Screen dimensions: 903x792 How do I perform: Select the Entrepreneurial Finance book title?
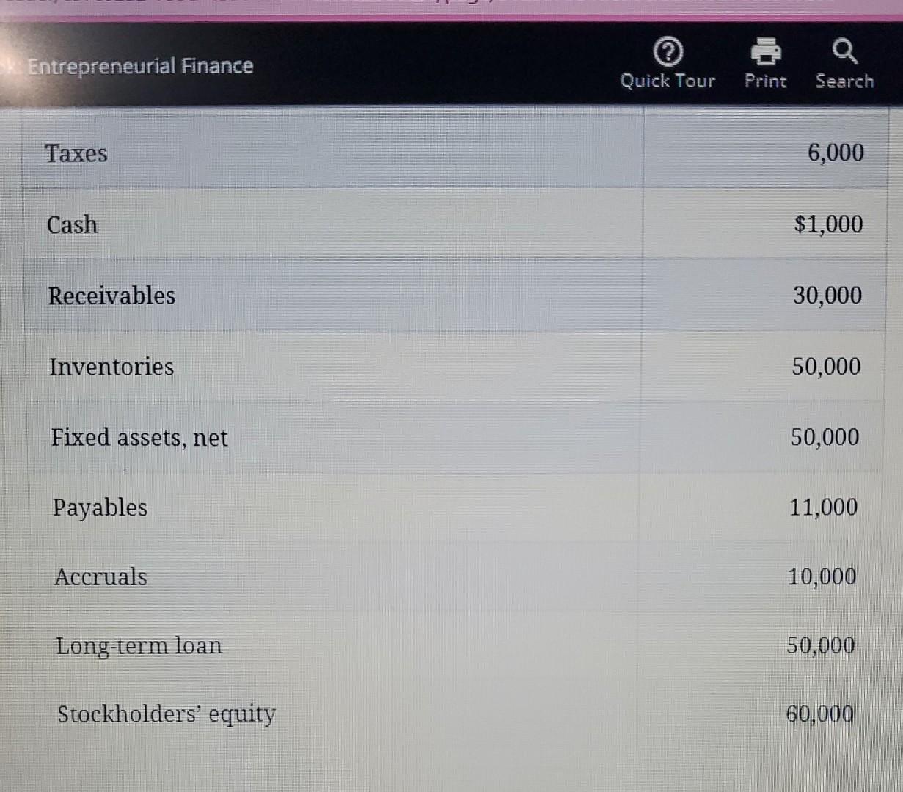tap(138, 65)
